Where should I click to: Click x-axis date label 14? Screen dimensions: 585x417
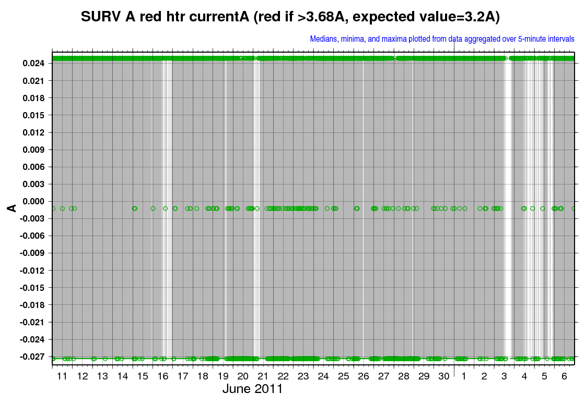pos(123,376)
